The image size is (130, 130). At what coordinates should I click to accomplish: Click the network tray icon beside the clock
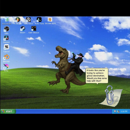click(x=118, y=111)
